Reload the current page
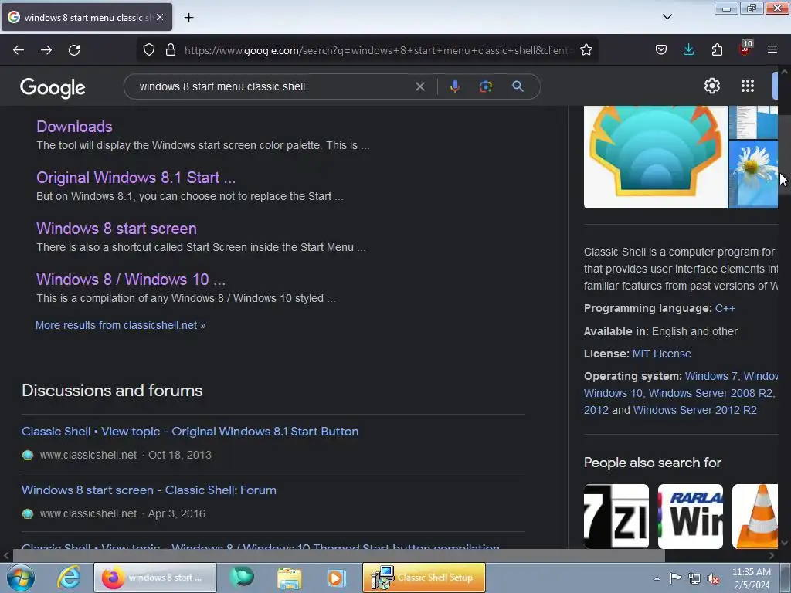Image resolution: width=791 pixels, height=593 pixels. (x=74, y=50)
